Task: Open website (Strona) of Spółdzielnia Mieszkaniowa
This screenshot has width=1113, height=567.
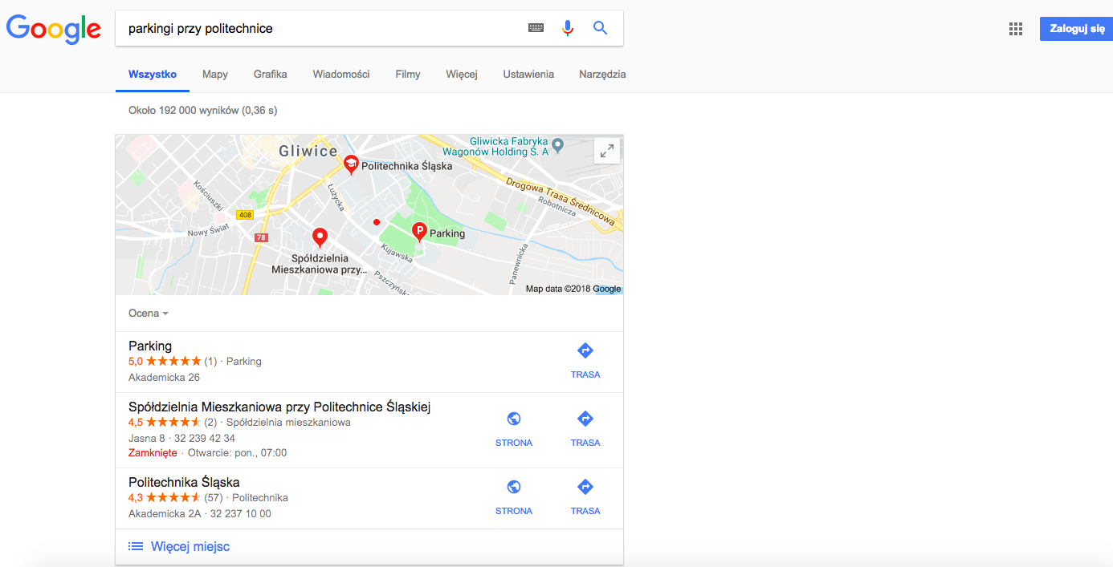Action: tap(514, 428)
